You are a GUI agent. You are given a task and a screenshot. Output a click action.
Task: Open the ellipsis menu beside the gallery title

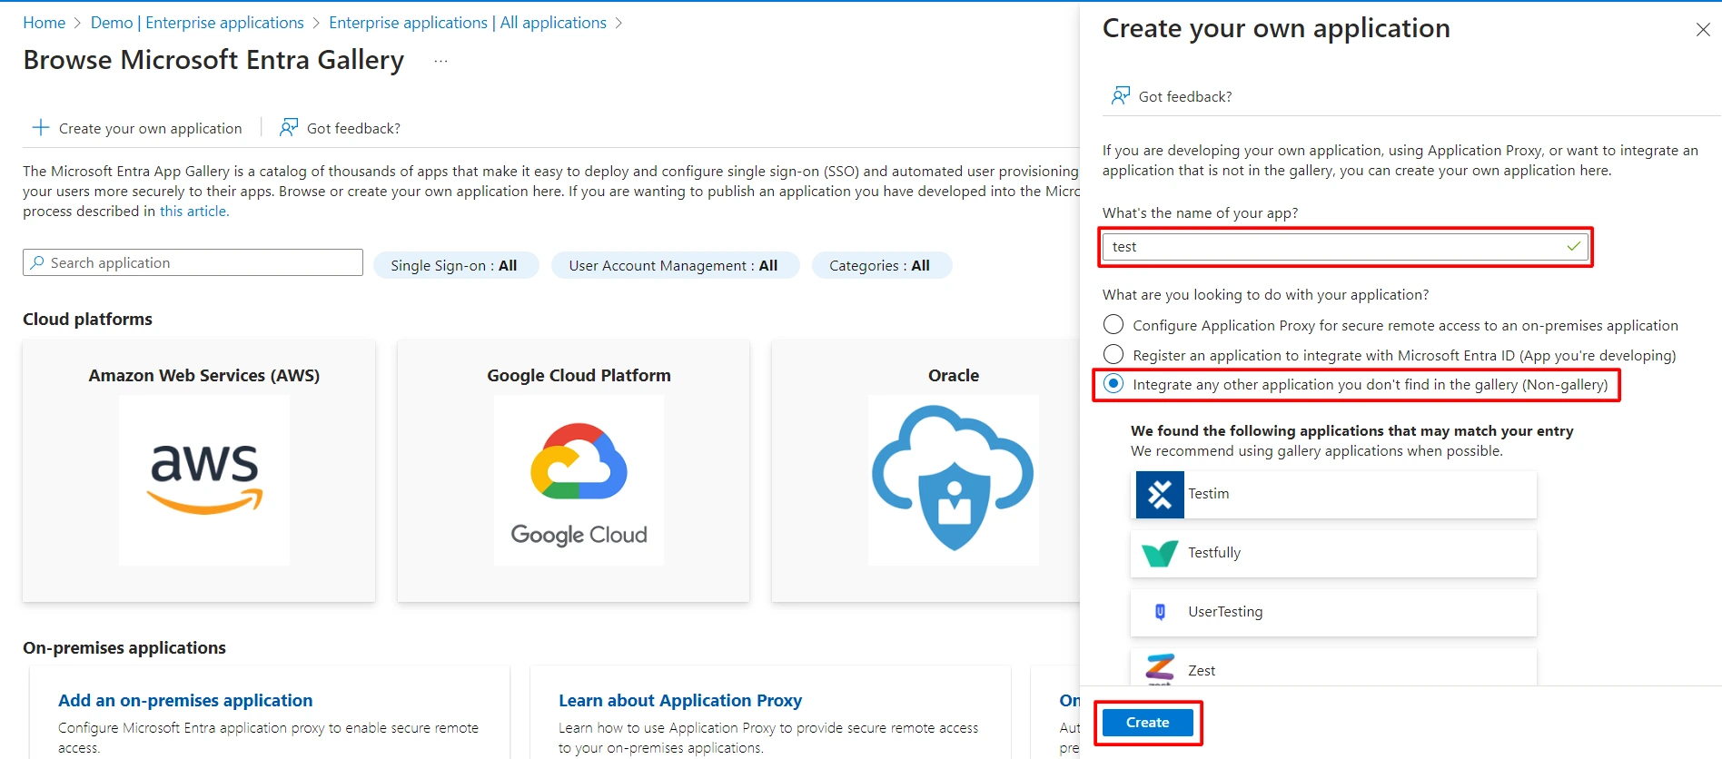440,62
